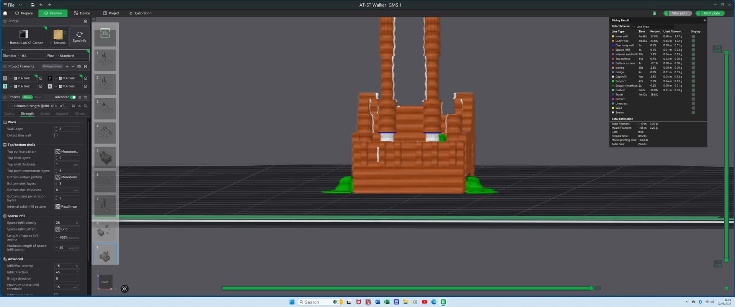Discard process preset changes X icon
The width and height of the screenshot is (735, 307).
[79, 106]
